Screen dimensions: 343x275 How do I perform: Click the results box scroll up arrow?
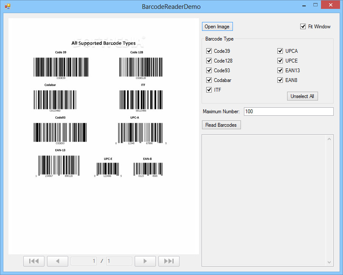click(x=329, y=139)
